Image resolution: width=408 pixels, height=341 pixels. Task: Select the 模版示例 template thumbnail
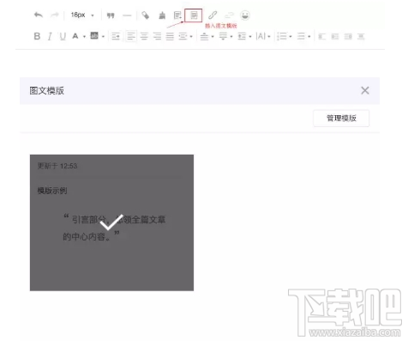pyautogui.click(x=111, y=222)
